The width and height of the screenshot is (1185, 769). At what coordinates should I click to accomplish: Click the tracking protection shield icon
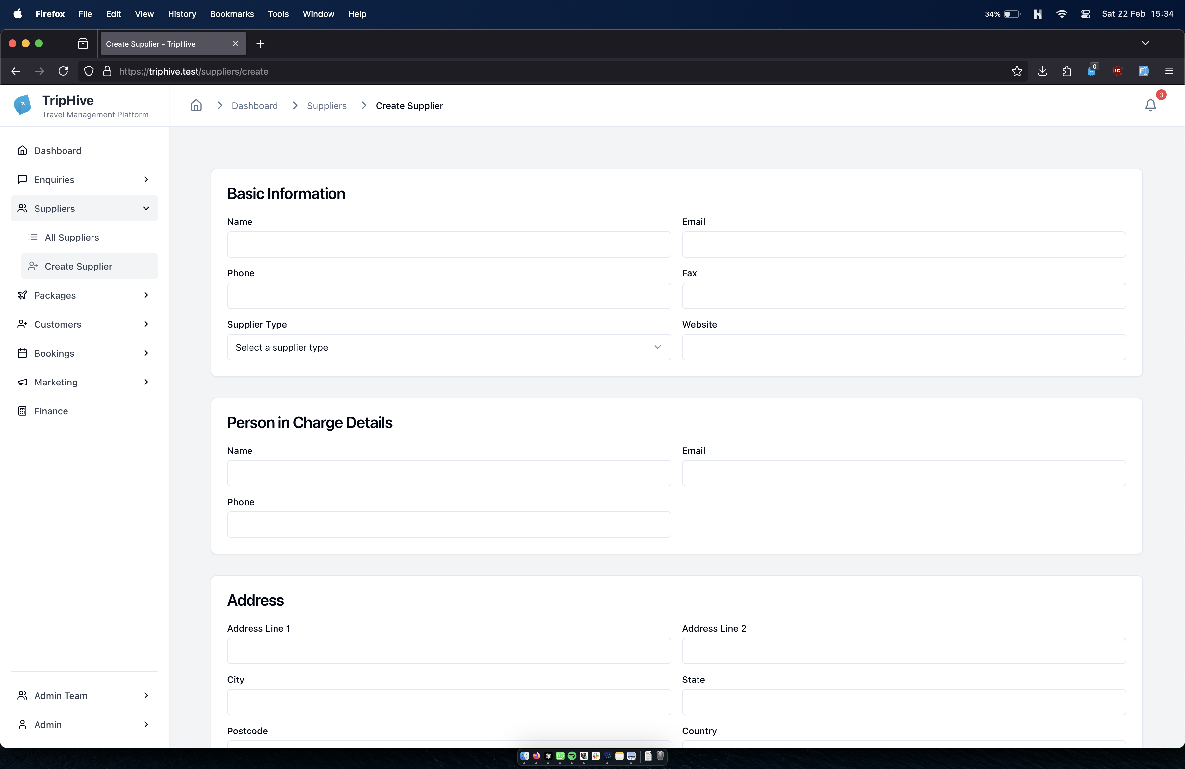click(89, 71)
